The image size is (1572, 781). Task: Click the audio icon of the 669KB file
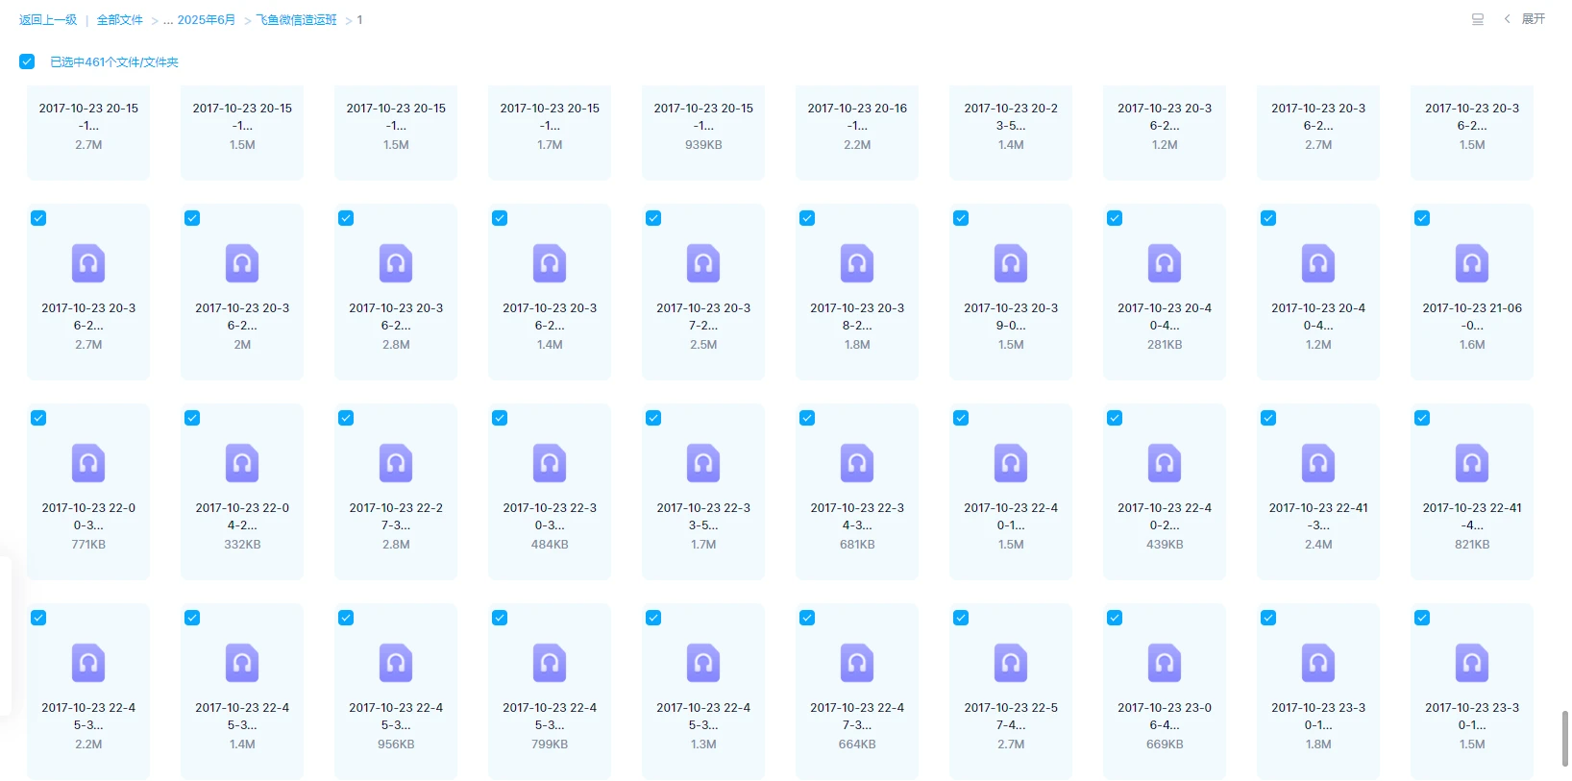[x=1164, y=663]
